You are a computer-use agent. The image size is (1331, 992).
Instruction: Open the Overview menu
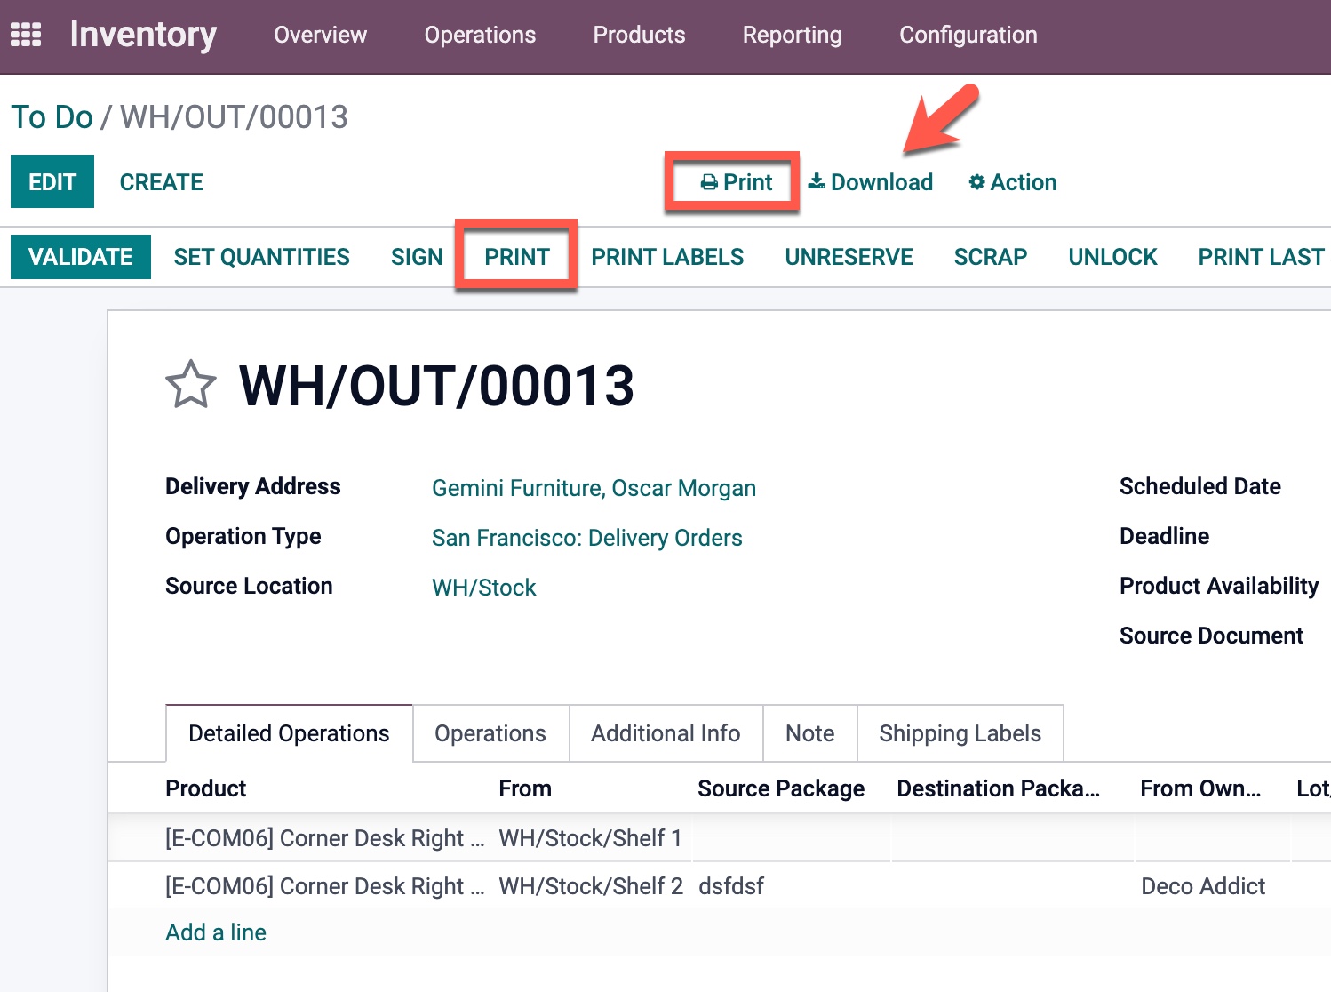(x=320, y=35)
